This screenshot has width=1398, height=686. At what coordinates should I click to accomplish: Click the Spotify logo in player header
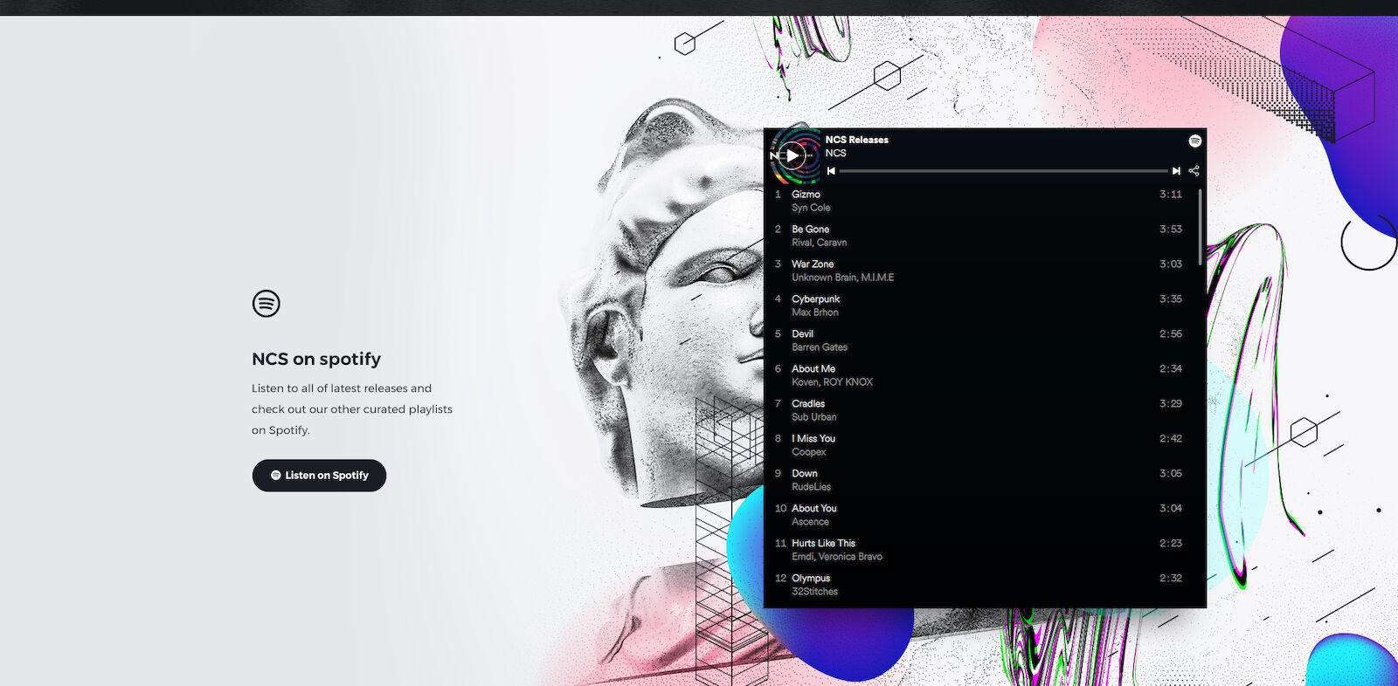click(1194, 141)
